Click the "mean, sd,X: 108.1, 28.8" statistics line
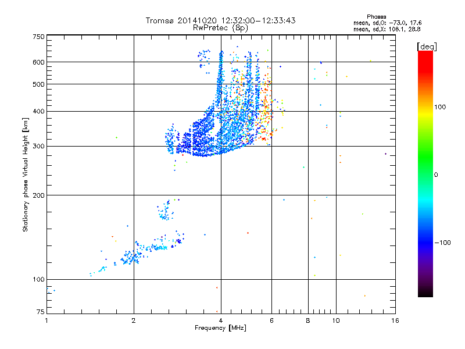This screenshot has width=465, height=349. [x=387, y=30]
